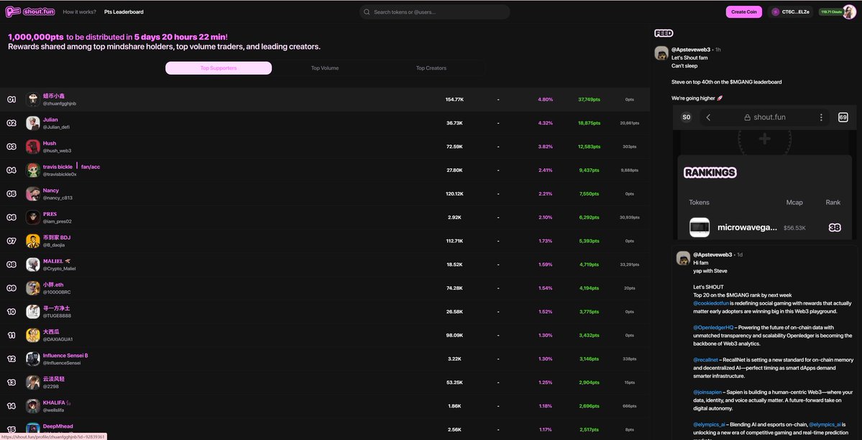Image resolution: width=862 pixels, height=440 pixels.
Task: Click Julian's avatar in the leaderboard
Action: [33, 123]
